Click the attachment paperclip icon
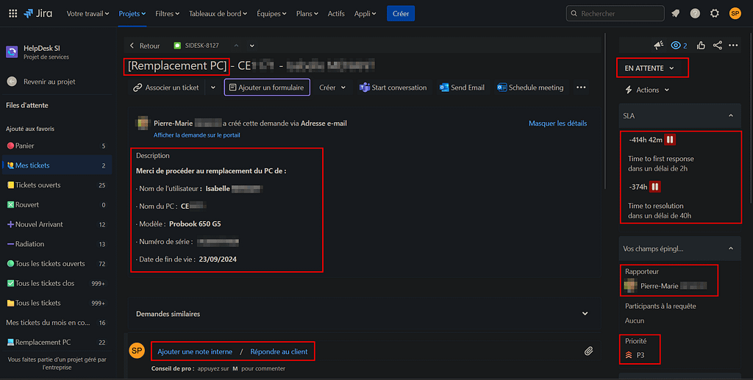The width and height of the screenshot is (753, 380). pyautogui.click(x=588, y=351)
